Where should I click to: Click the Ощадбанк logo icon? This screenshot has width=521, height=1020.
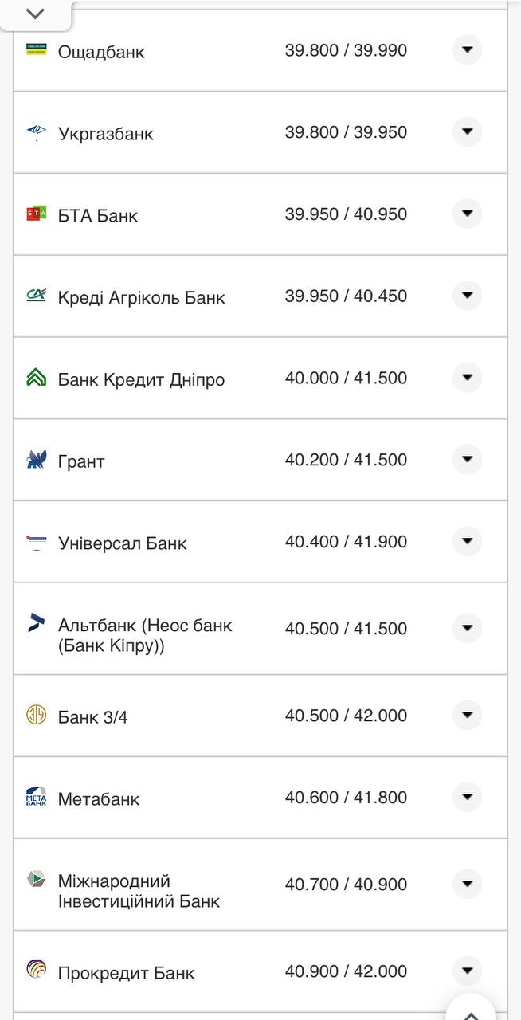(x=36, y=50)
